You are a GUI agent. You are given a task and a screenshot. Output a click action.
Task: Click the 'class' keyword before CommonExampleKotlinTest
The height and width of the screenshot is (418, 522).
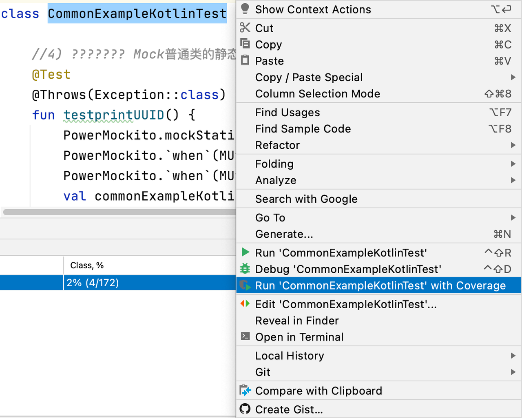[20, 13]
